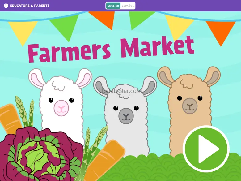Click the UpdateStar.com watermark text
Image resolution: width=241 pixels, height=181 pixels.
click(120, 91)
